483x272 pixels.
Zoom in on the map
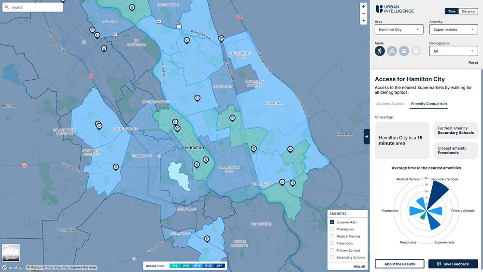(x=364, y=6)
